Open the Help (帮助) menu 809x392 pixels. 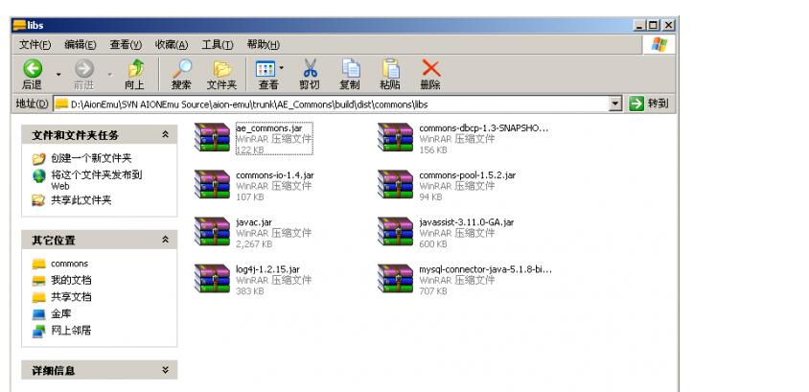264,45
